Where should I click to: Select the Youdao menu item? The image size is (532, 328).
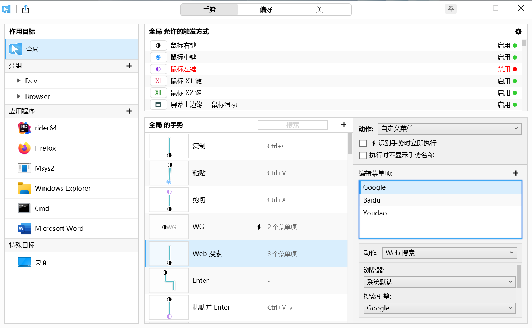(440, 213)
